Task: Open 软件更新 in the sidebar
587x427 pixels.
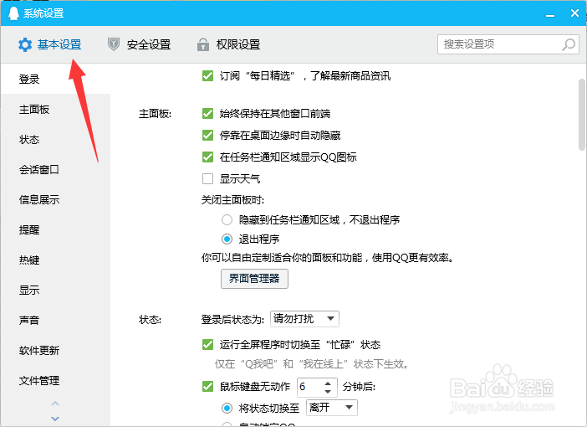Action: coord(55,351)
